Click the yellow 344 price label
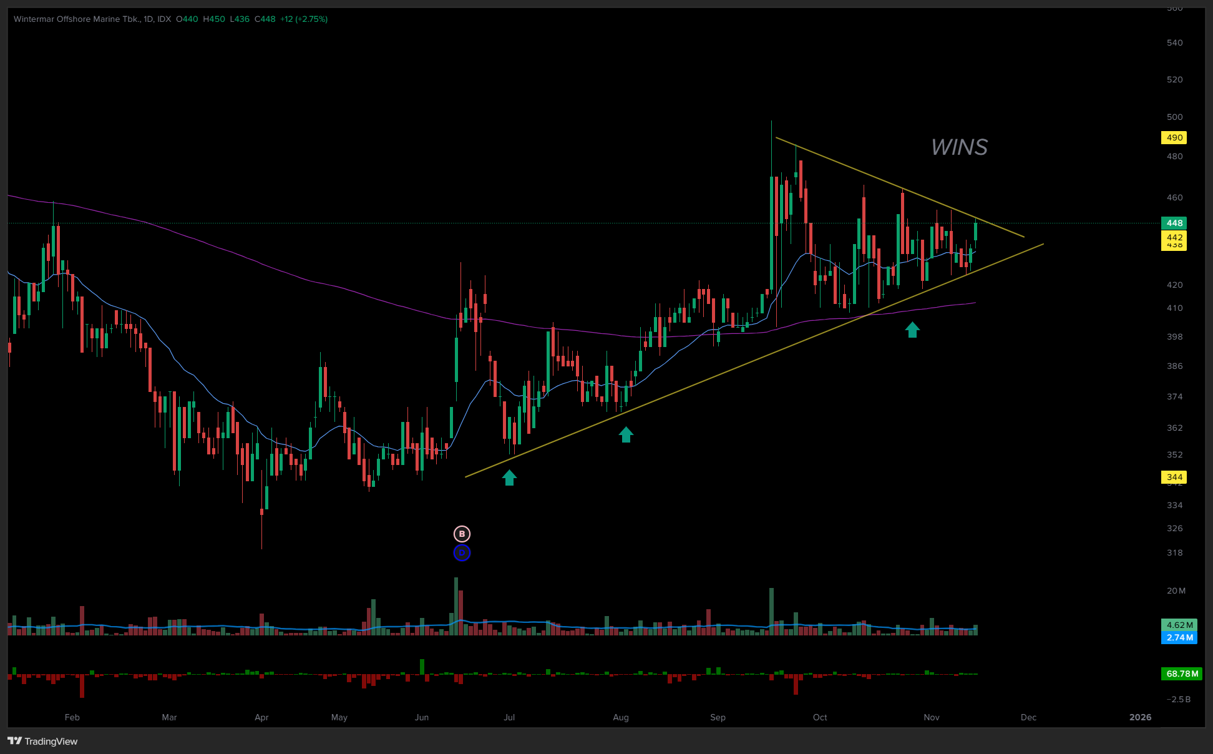1213x754 pixels. [1174, 477]
